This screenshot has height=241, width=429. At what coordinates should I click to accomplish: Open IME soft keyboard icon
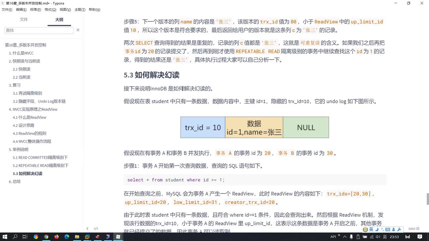click(388, 229)
